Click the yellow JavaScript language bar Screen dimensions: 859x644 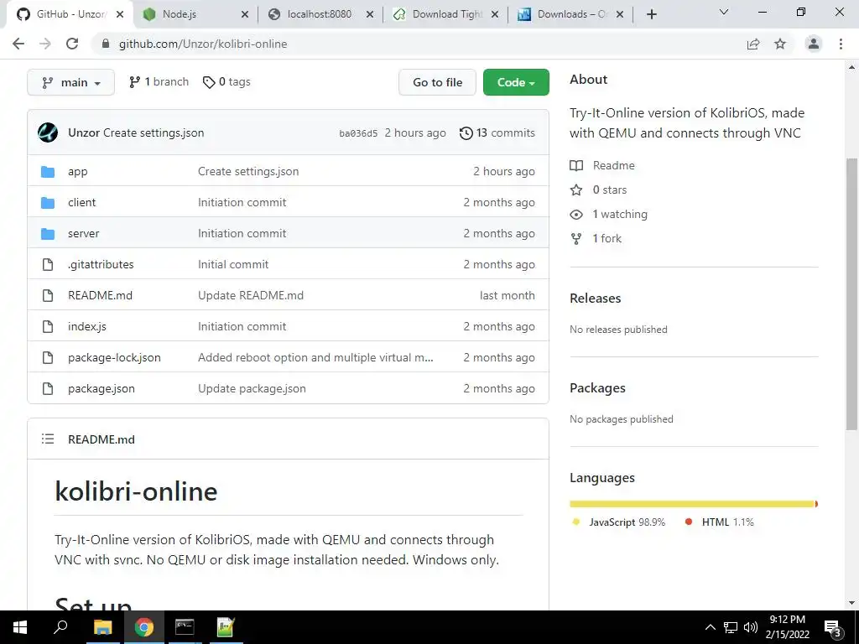click(x=692, y=504)
